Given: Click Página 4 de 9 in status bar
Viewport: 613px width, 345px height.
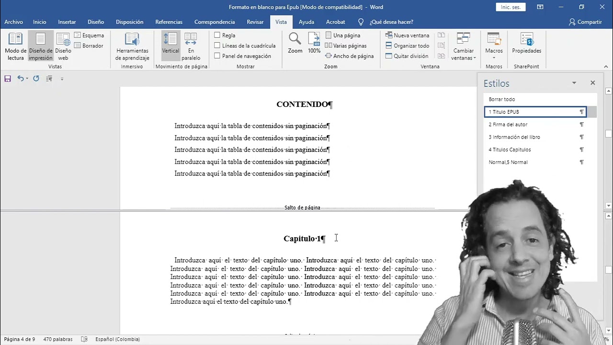Looking at the screenshot, I should [20, 339].
